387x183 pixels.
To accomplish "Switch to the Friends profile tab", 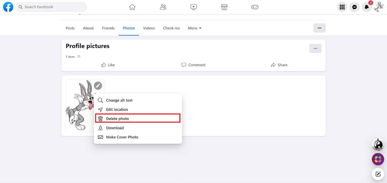I will coord(108,28).
